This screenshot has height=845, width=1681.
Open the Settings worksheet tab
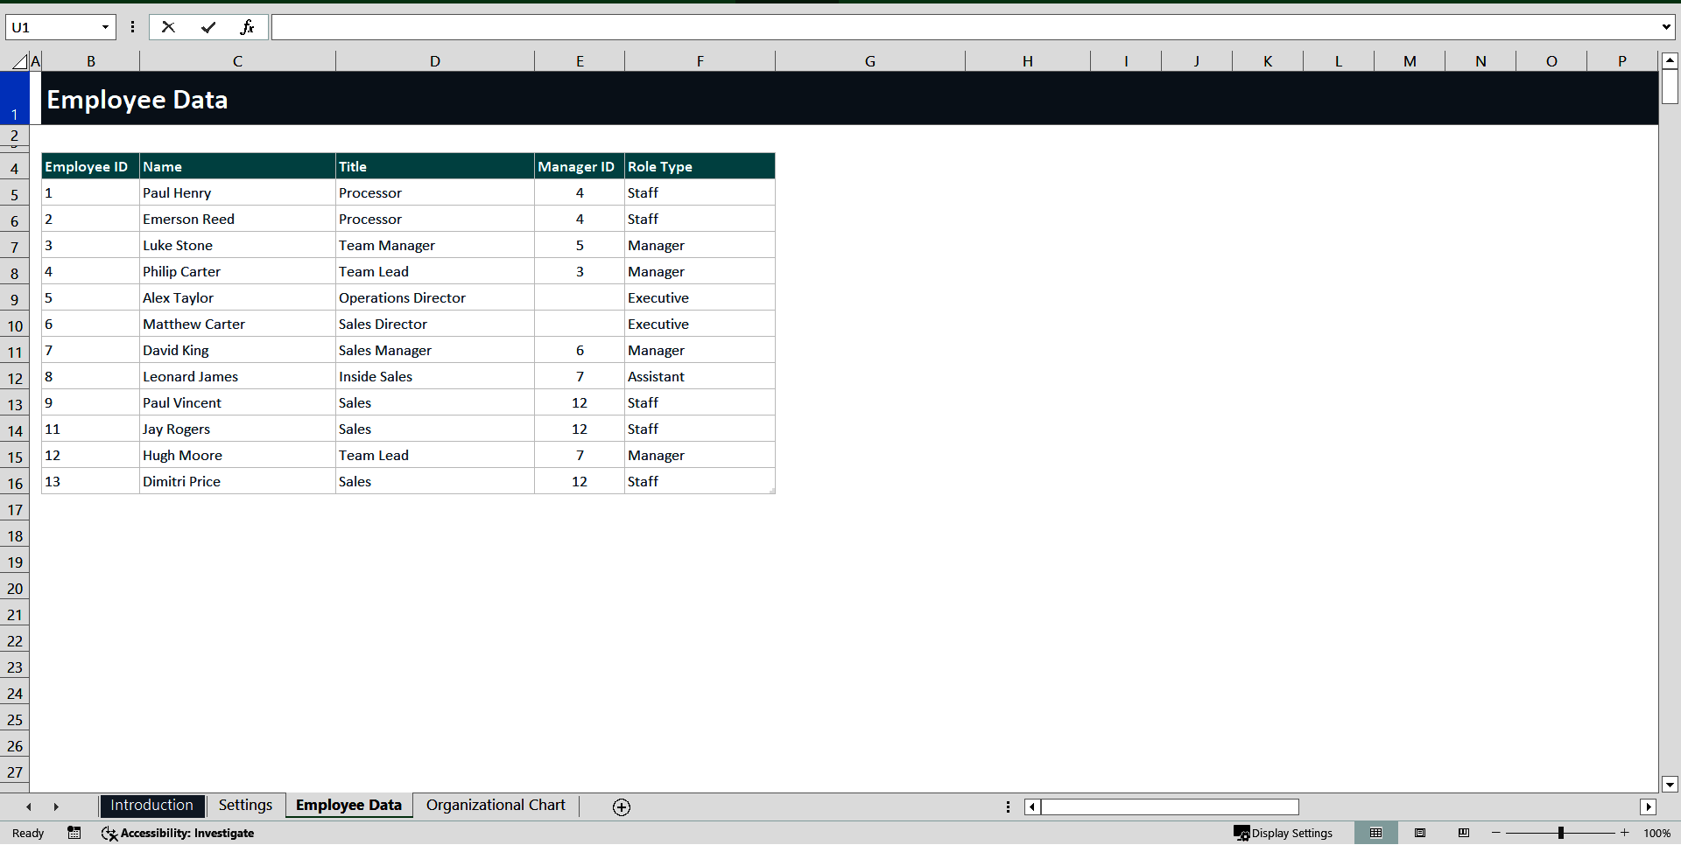245,805
